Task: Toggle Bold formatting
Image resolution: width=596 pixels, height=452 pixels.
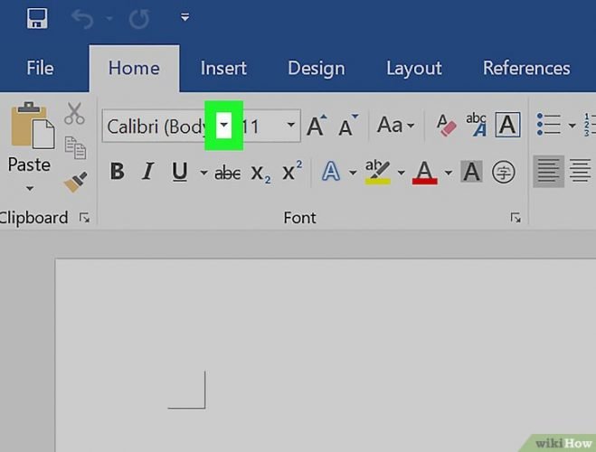Action: tap(117, 172)
